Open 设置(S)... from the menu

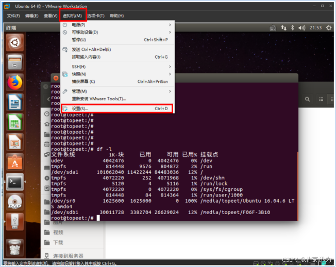click(x=117, y=109)
